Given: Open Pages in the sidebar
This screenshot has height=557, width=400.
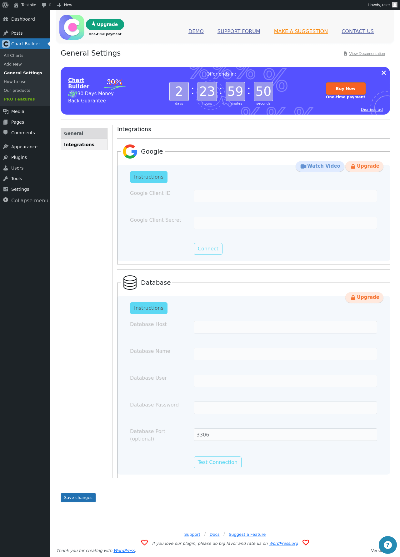Looking at the screenshot, I should coord(25,122).
